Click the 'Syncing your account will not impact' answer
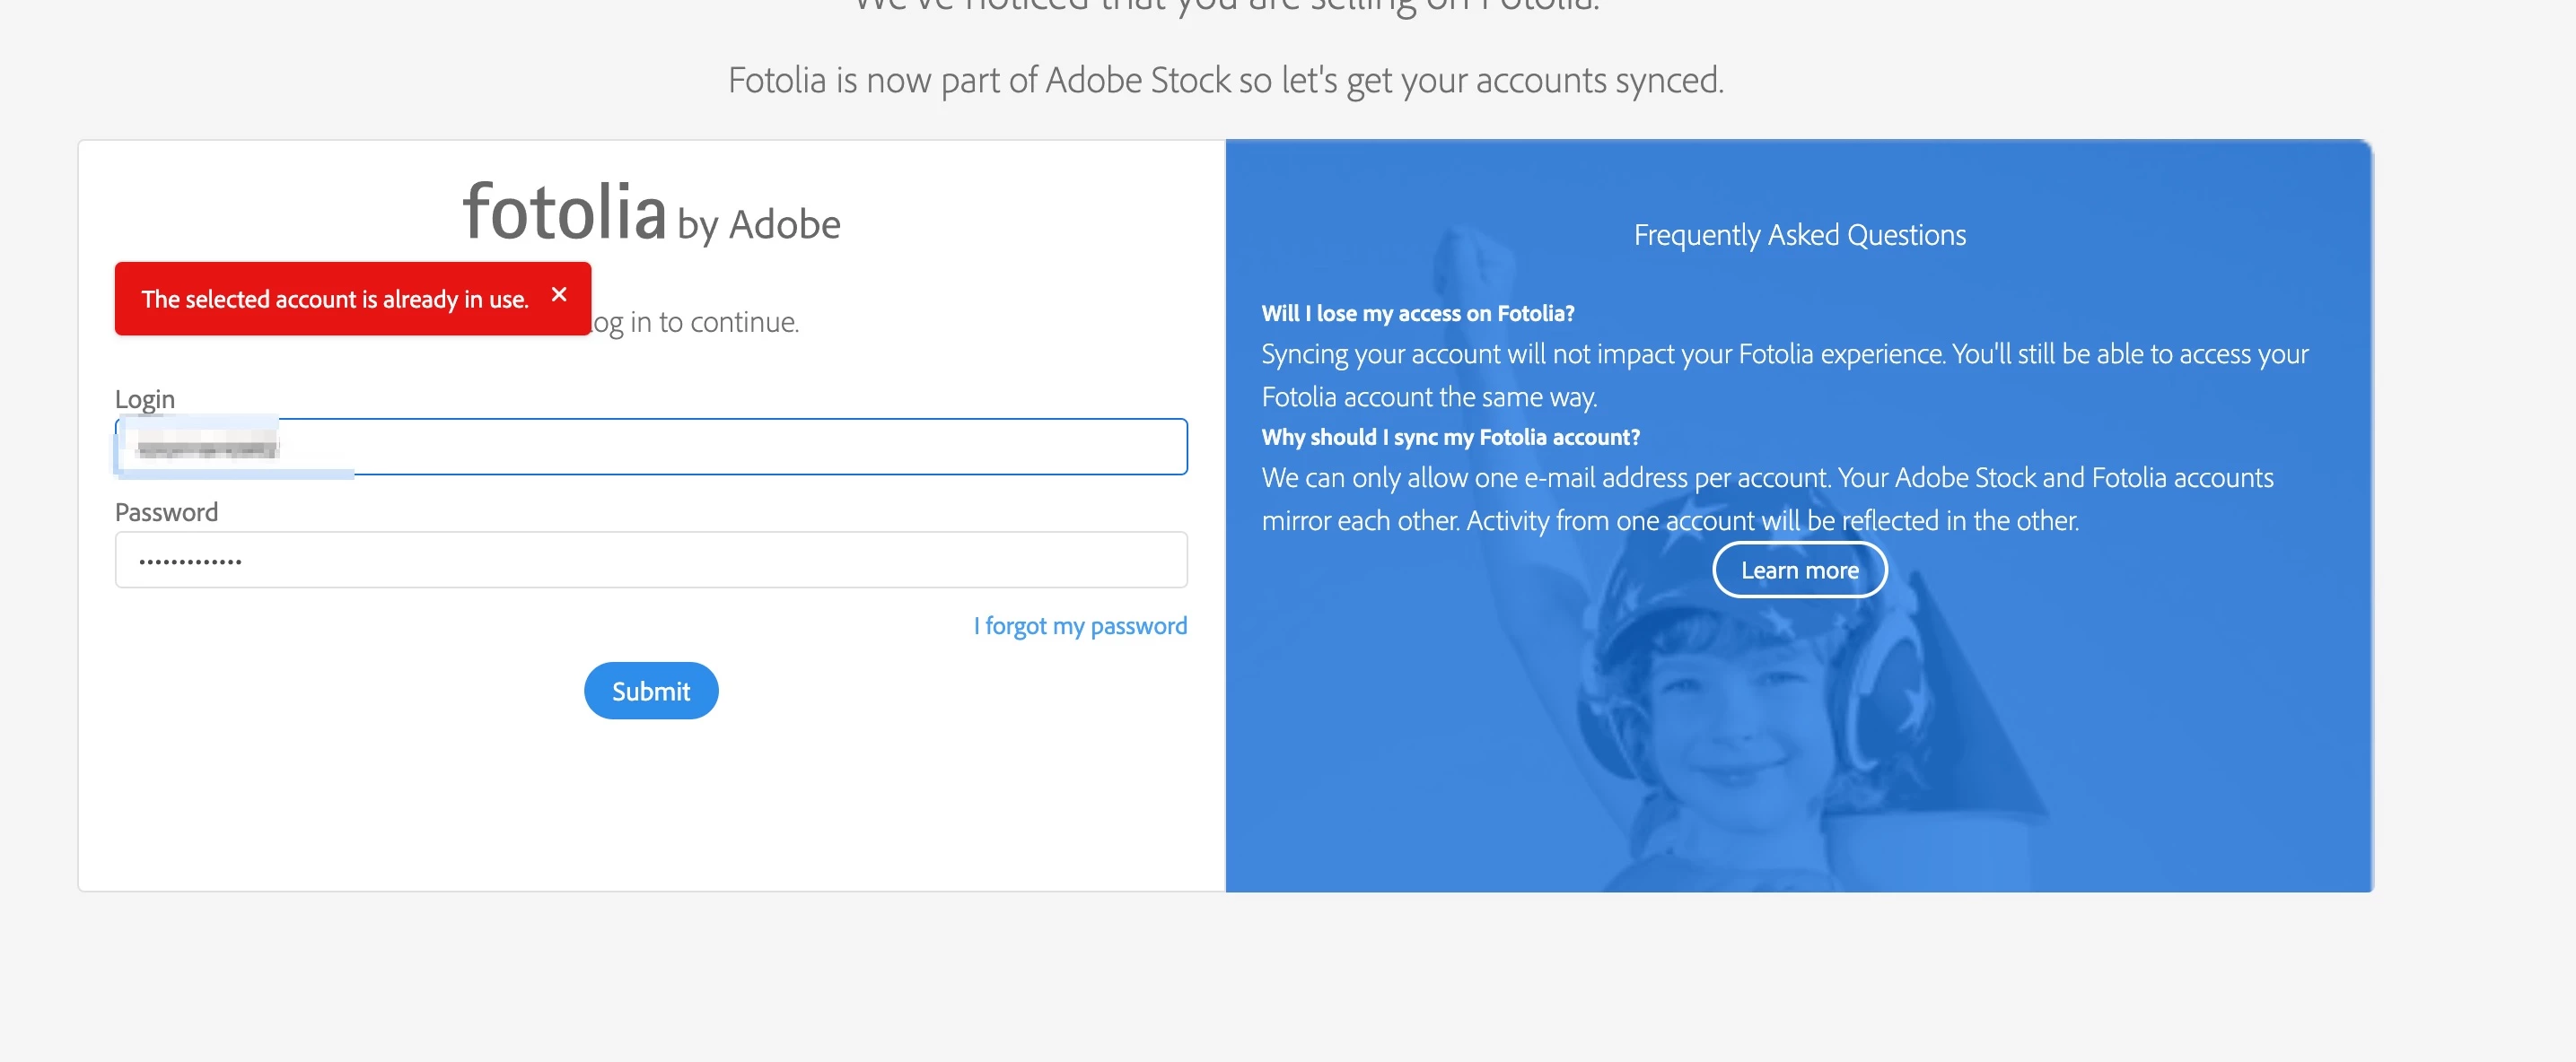Screen dimensions: 2576x1062 pyautogui.click(x=1784, y=354)
